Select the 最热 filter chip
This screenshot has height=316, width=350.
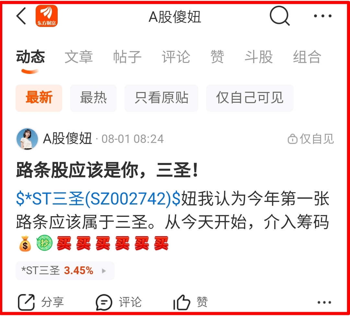click(93, 98)
